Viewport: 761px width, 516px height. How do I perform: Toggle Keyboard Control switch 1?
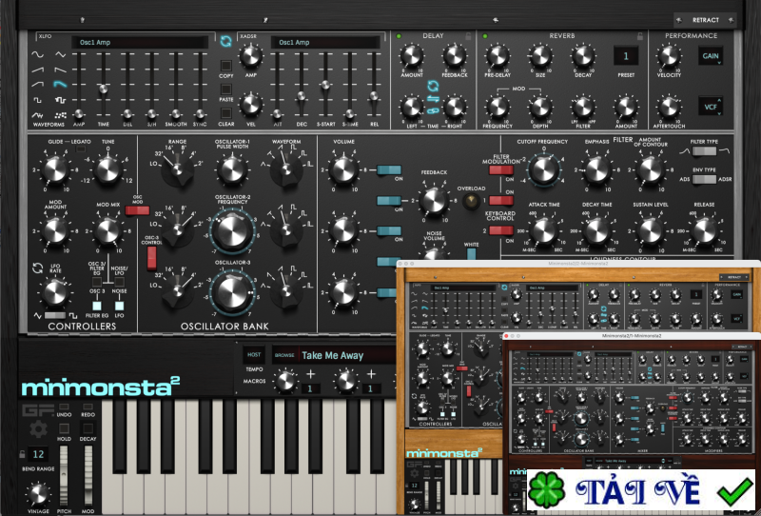pos(501,200)
